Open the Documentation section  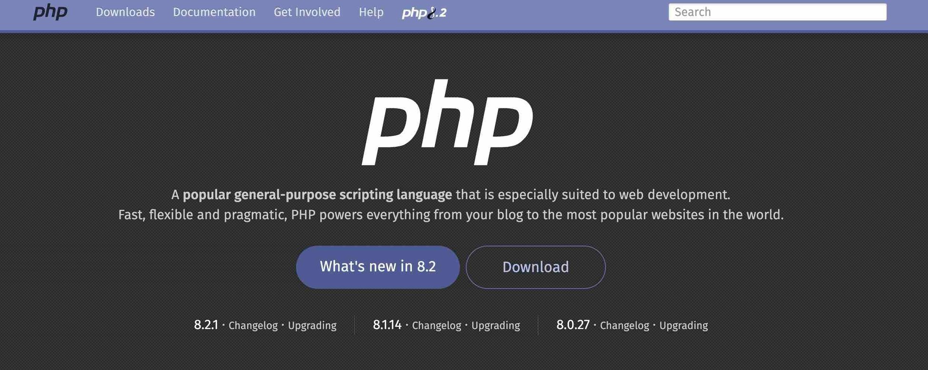click(x=214, y=12)
